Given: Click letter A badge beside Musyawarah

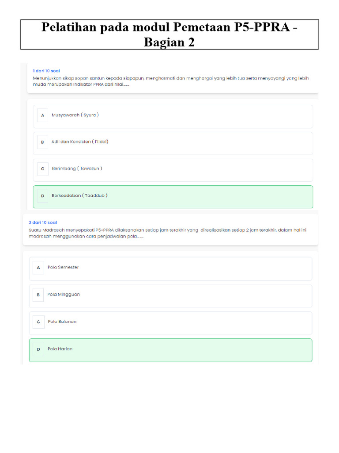Looking at the screenshot, I should coord(42,115).
